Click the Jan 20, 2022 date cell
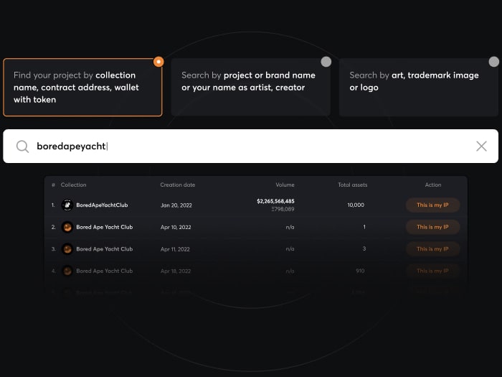This screenshot has height=377, width=502. [176, 205]
